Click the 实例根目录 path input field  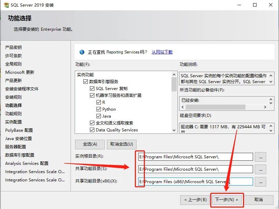[195, 157]
